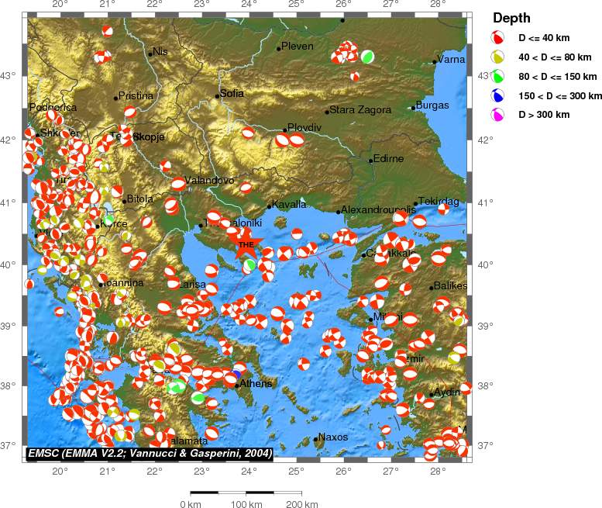This screenshot has width=602, height=508.
Task: Click the Podgorica city label
Action: pyautogui.click(x=53, y=107)
